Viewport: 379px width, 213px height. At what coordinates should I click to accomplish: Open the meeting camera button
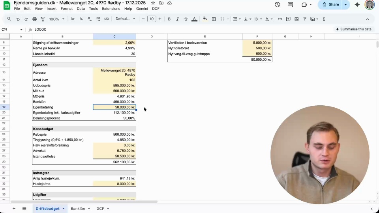tap(304, 5)
